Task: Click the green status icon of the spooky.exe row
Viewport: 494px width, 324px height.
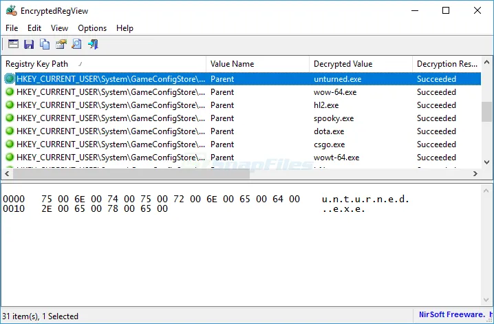Action: 10,118
